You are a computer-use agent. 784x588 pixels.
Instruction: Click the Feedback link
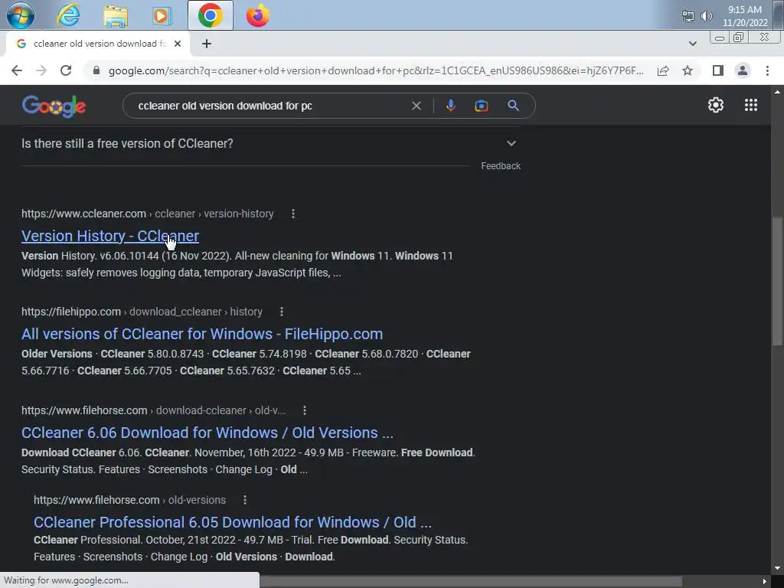501,166
